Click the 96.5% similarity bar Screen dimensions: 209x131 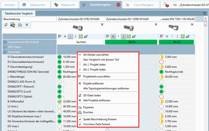[131, 42]
